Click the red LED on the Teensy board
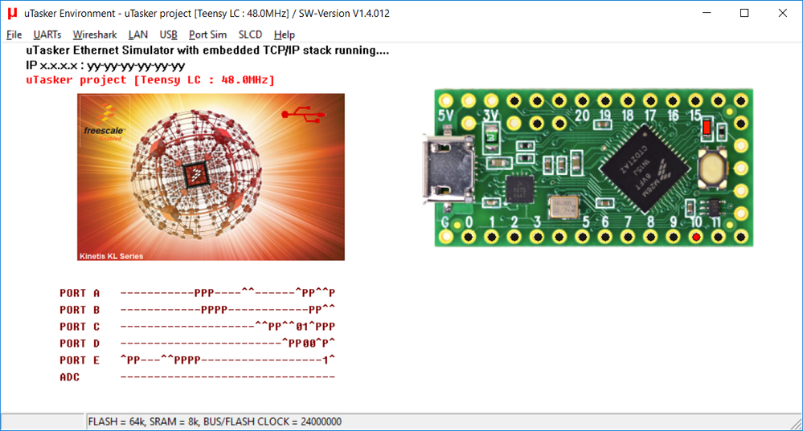The image size is (803, 431). tap(707, 126)
